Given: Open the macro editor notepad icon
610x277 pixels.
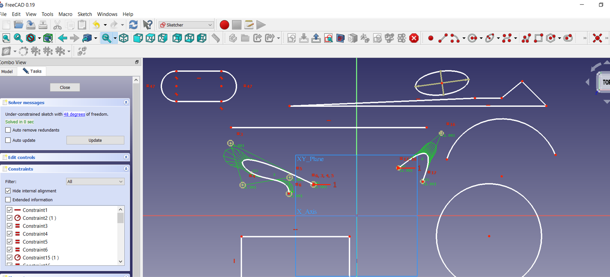Looking at the screenshot, I should click(249, 25).
